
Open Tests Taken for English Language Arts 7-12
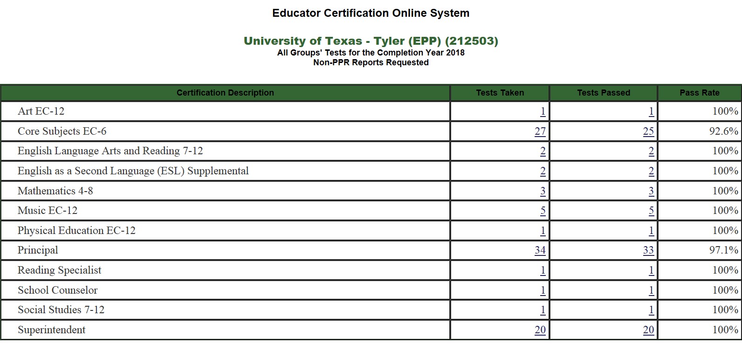pos(543,151)
